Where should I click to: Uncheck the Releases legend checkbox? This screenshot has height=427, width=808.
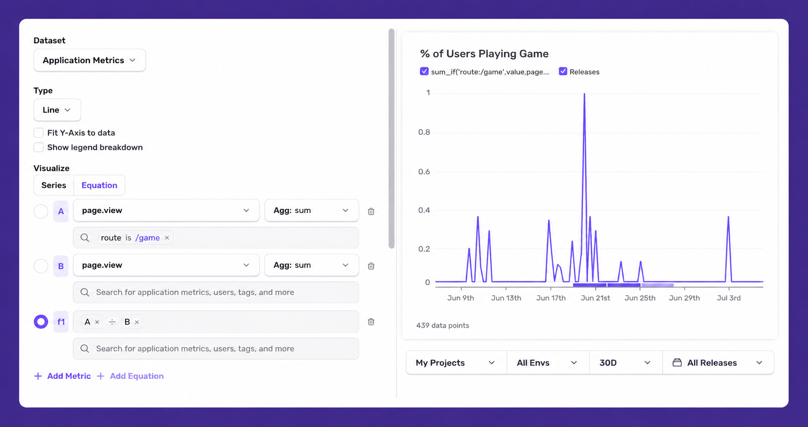pyautogui.click(x=563, y=72)
